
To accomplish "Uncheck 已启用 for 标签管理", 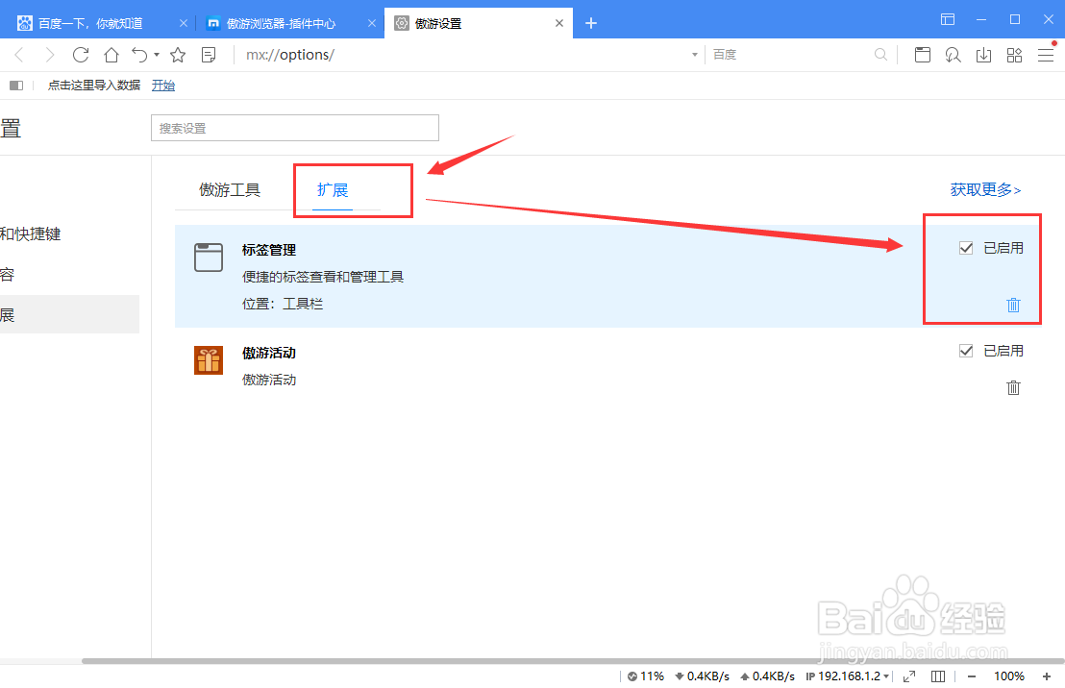I will 966,248.
